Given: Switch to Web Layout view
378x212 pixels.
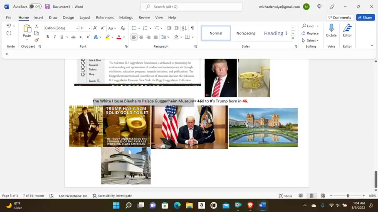Looking at the screenshot, I should [323, 196].
